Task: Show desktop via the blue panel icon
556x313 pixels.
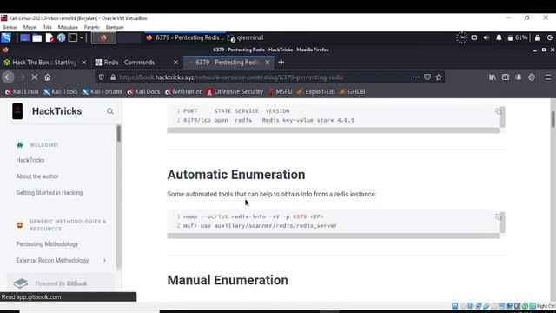Action: [x=24, y=37]
